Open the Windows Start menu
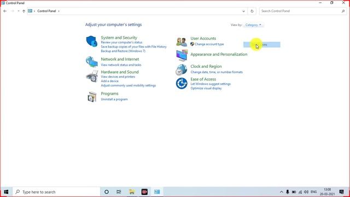 point(6,192)
